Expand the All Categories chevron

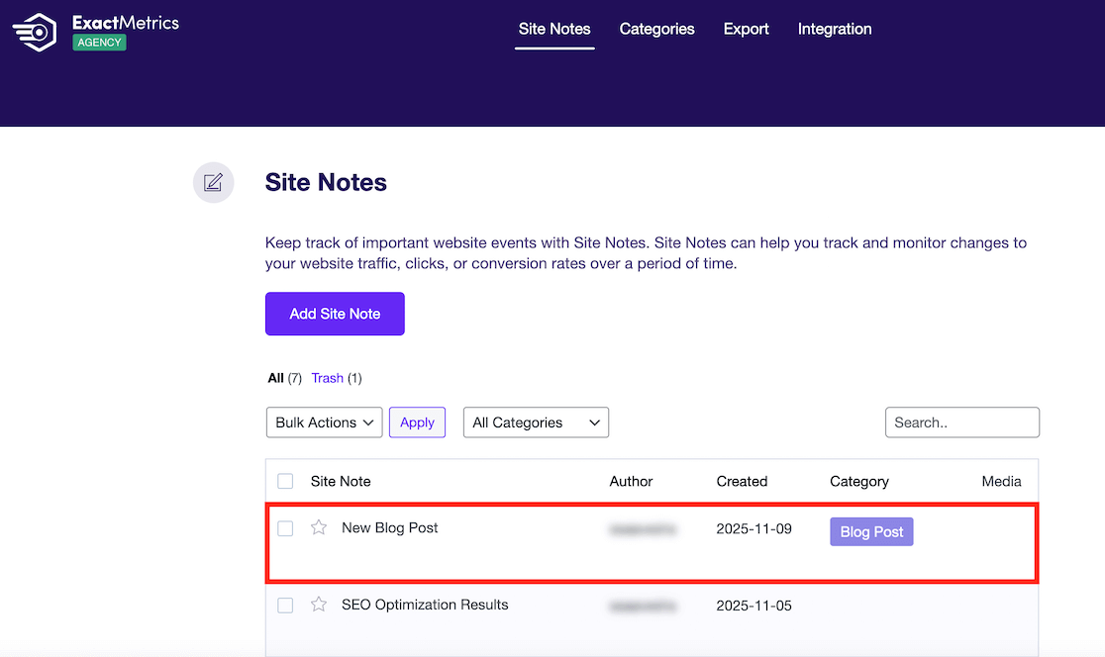pos(593,422)
